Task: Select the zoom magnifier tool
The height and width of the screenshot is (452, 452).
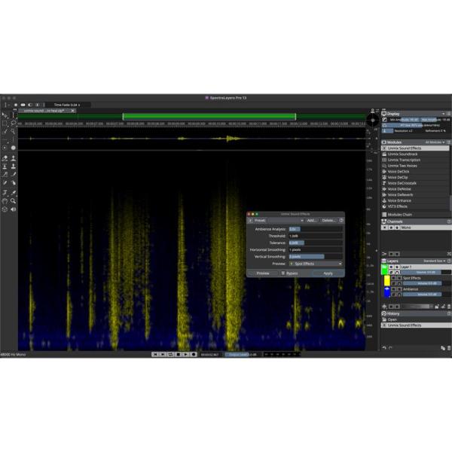Action: click(14, 201)
